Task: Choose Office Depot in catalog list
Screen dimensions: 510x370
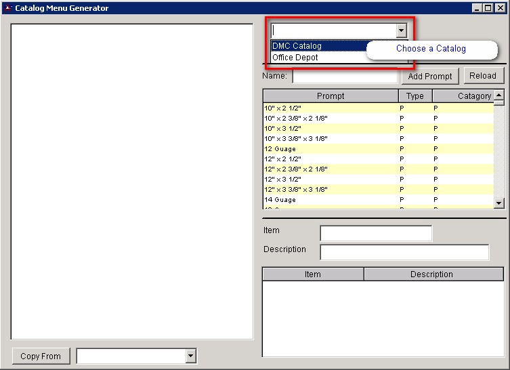Action: pyautogui.click(x=295, y=58)
